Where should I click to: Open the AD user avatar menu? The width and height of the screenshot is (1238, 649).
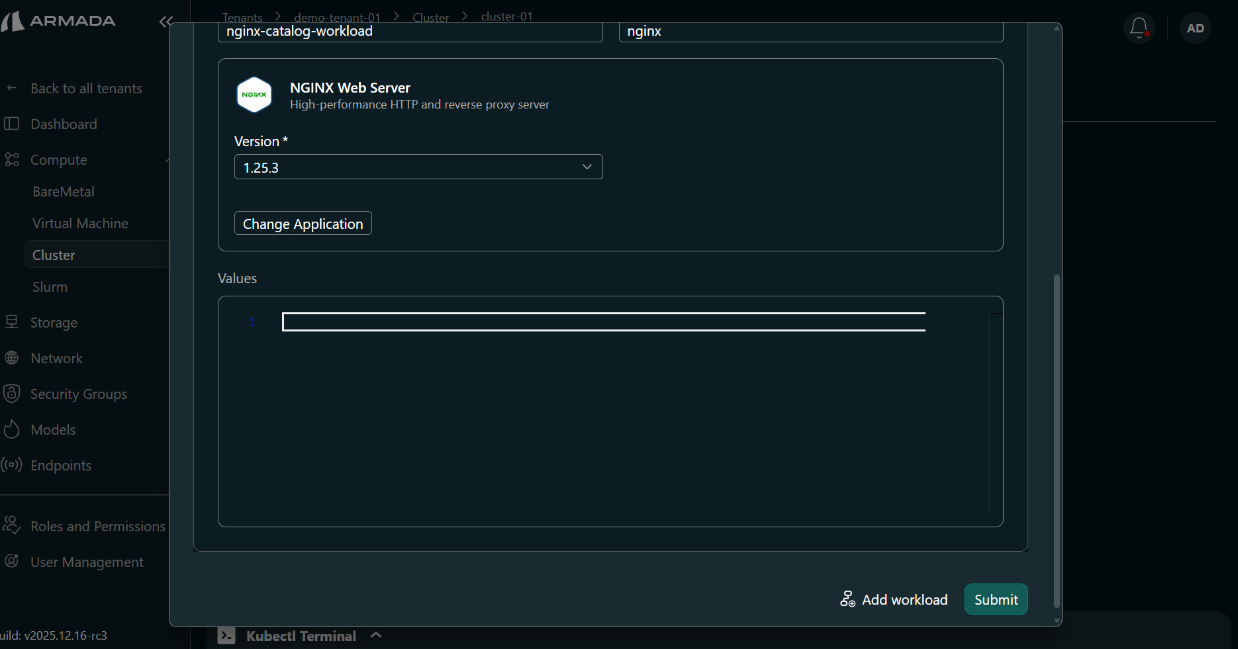(x=1195, y=27)
